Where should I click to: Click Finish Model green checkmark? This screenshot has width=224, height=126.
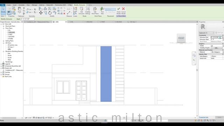pos(119,10)
